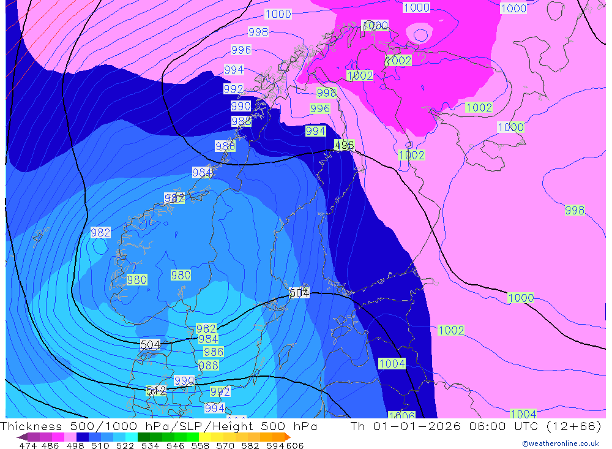Click the 496 height contour label
The height and width of the screenshot is (449, 612).
[x=344, y=145]
